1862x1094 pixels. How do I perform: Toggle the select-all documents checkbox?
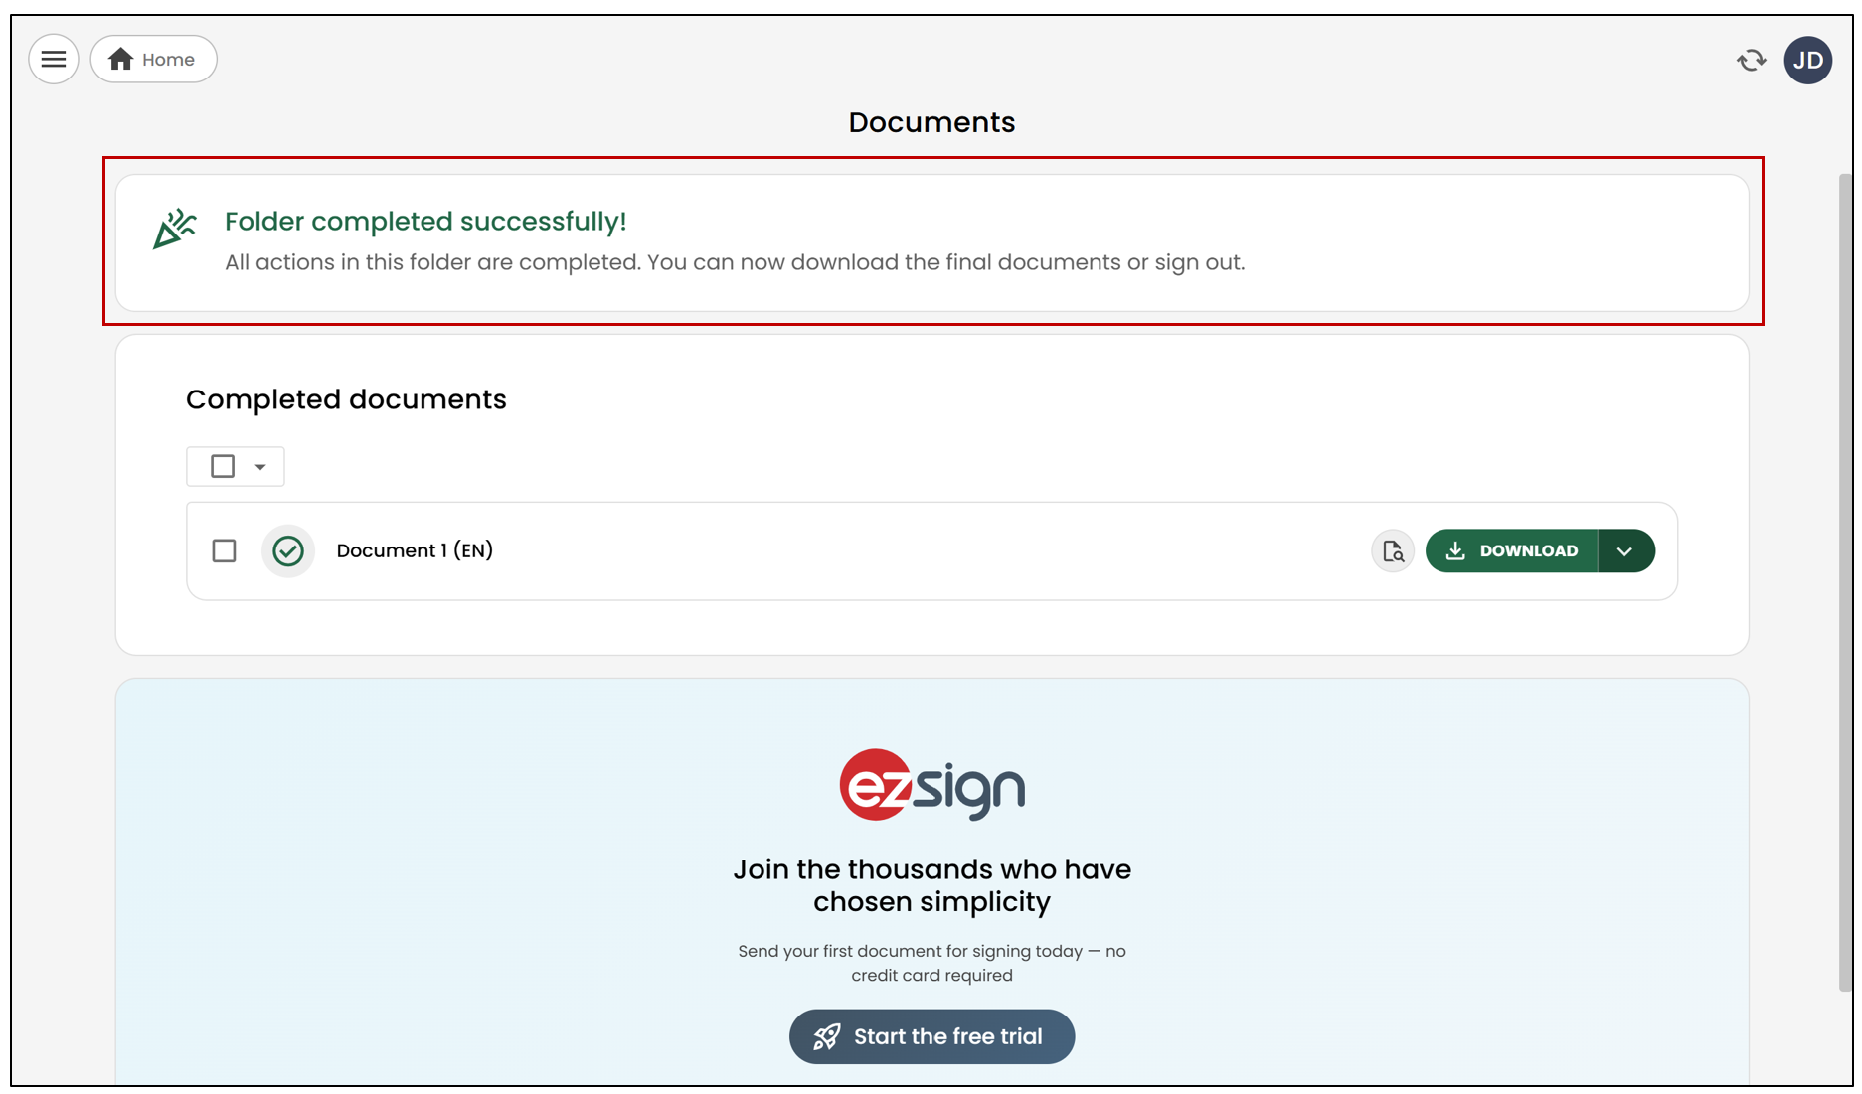click(223, 467)
